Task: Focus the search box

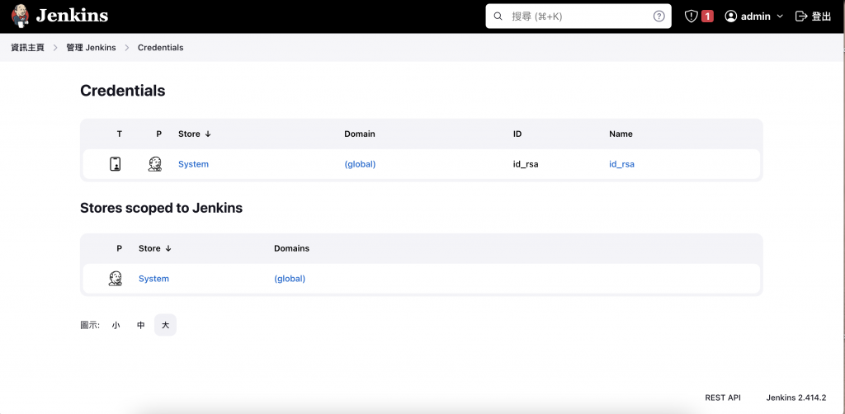Action: [578, 16]
